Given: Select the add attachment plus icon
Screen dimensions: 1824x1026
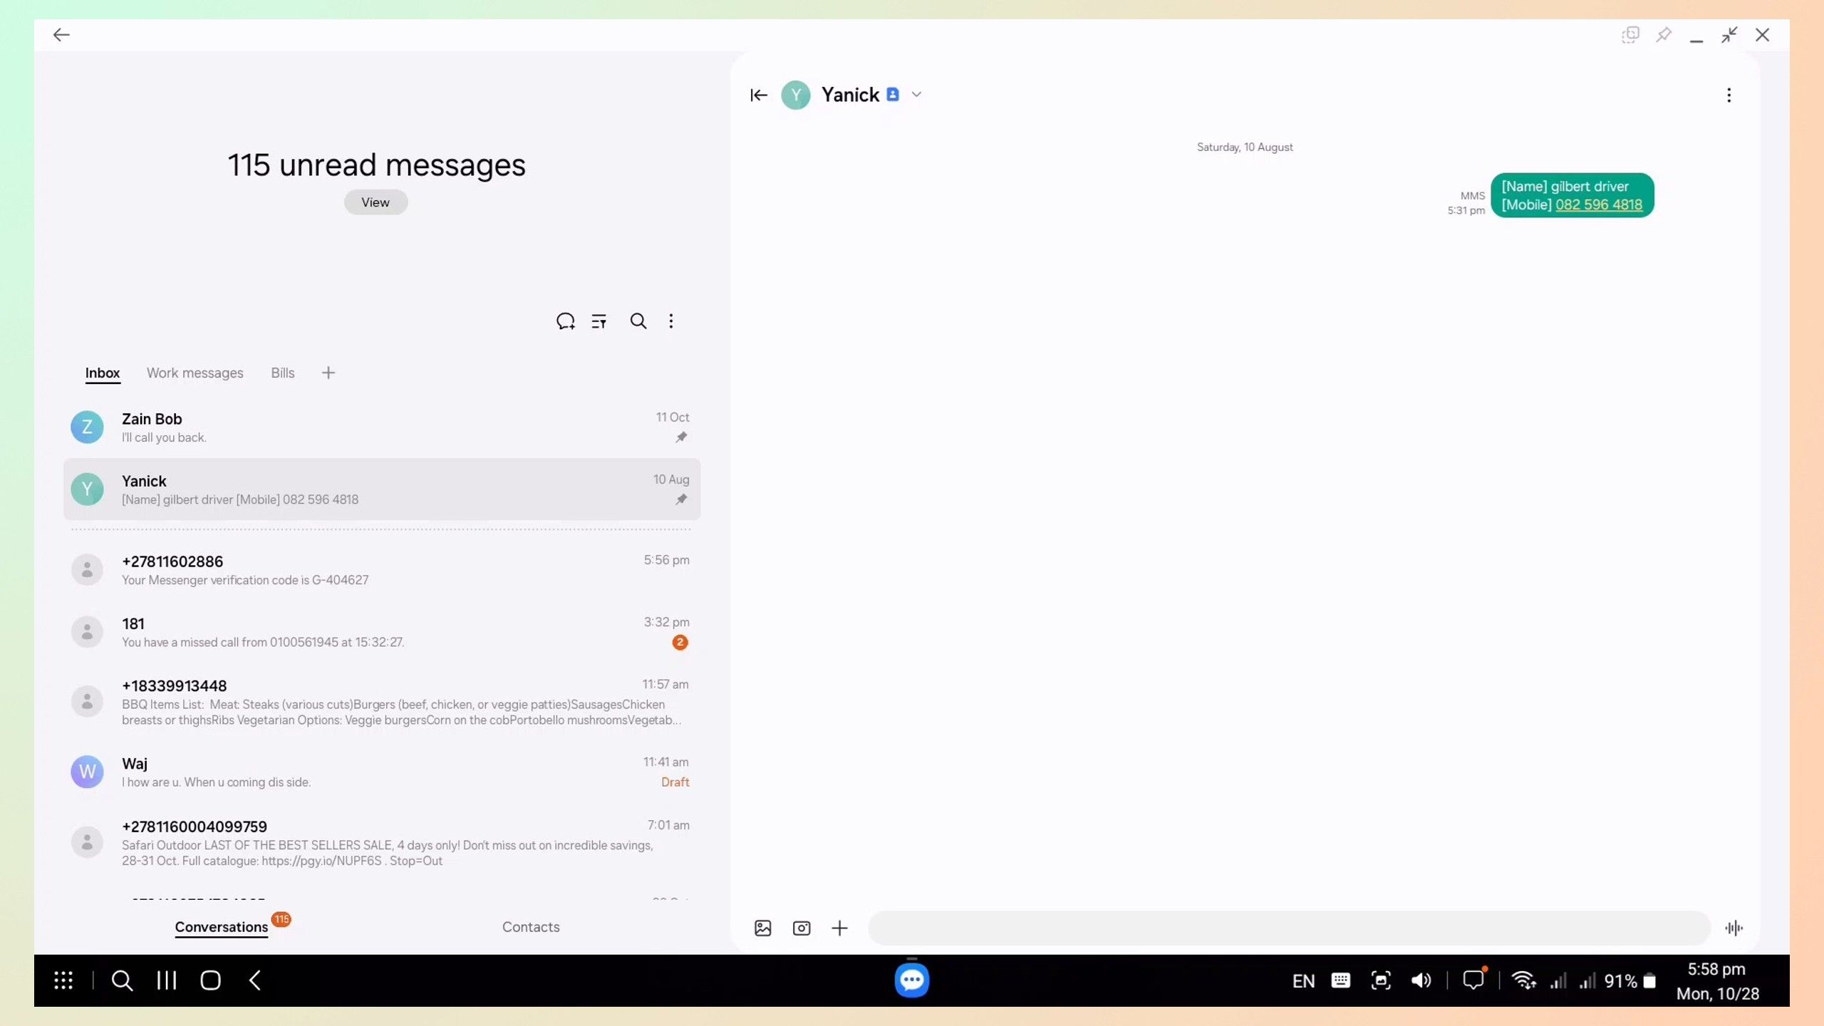Looking at the screenshot, I should click(839, 930).
